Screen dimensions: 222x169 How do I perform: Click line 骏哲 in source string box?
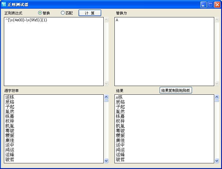[x=10, y=160]
